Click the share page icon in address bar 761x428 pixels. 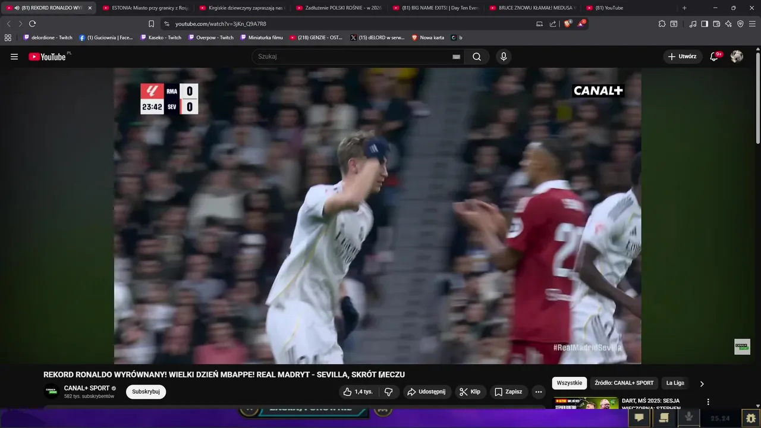click(x=553, y=24)
